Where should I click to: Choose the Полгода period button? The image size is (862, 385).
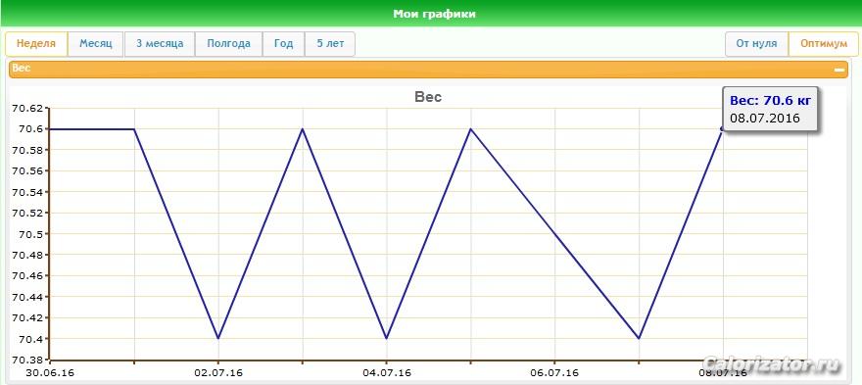(x=228, y=44)
